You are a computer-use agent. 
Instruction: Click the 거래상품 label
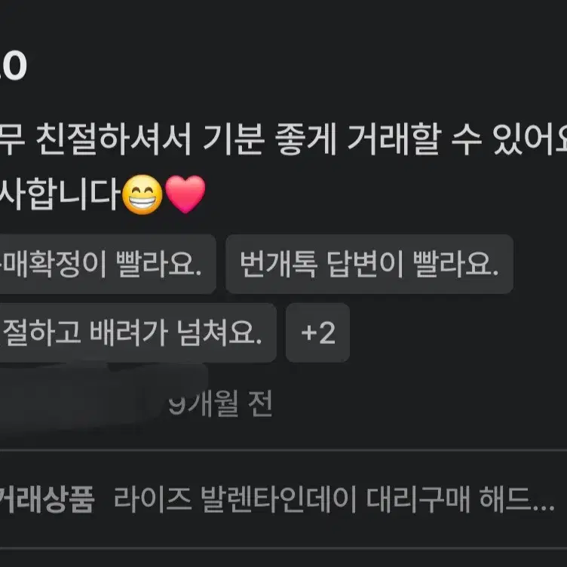pyautogui.click(x=47, y=499)
